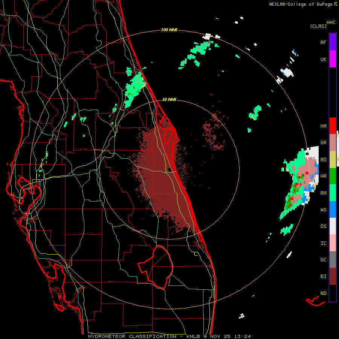Click the HR dark green legend swatch
The height and width of the screenshot is (339, 339).
(x=333, y=176)
